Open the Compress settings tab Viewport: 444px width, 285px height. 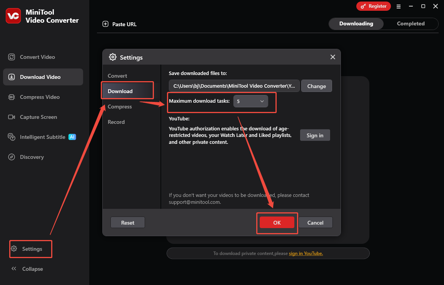[x=120, y=107]
